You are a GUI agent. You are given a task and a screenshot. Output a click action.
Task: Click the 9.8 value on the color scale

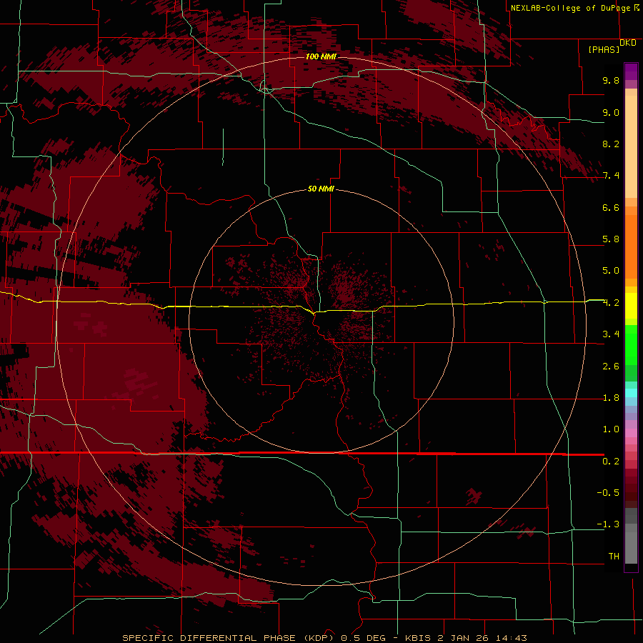click(x=611, y=80)
